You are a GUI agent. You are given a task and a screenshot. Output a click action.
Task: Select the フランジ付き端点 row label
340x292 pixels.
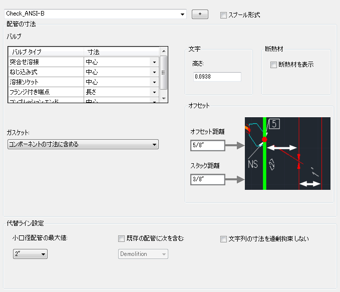[30, 92]
